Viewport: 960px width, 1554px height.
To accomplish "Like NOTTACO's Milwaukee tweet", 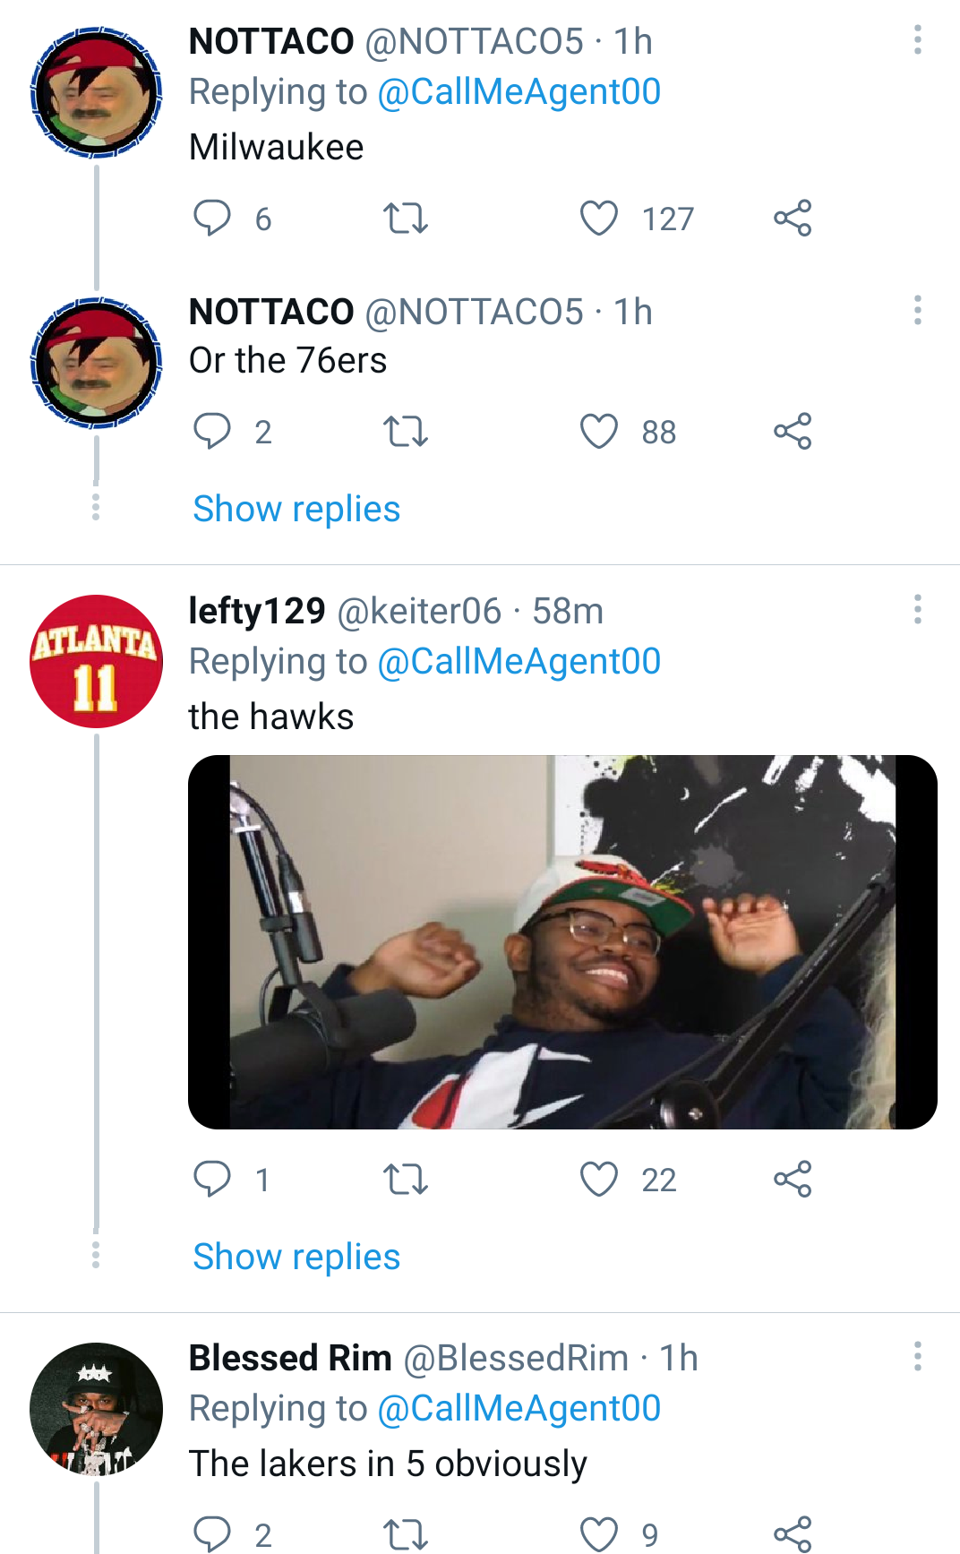I will tap(600, 218).
